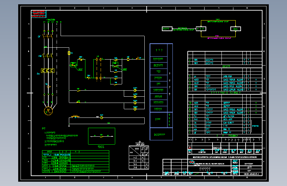
Task: Select the SB2 pushbutton contact symbol
Action: (81, 59)
